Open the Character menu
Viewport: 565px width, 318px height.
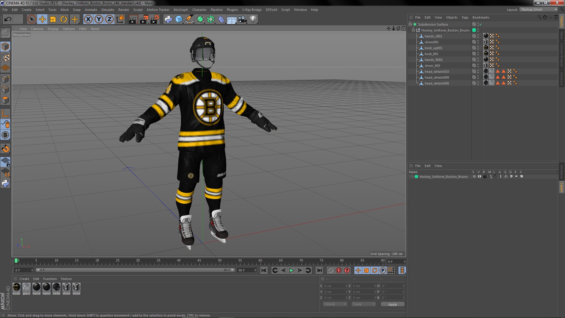tap(199, 10)
